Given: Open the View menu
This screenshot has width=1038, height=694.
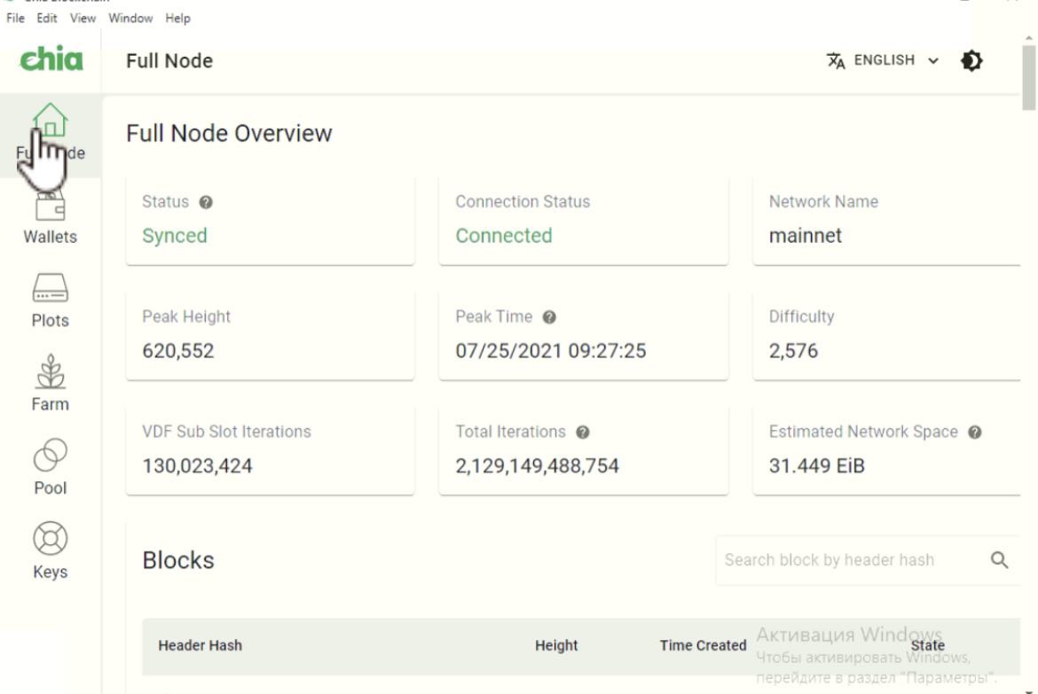Looking at the screenshot, I should (83, 19).
